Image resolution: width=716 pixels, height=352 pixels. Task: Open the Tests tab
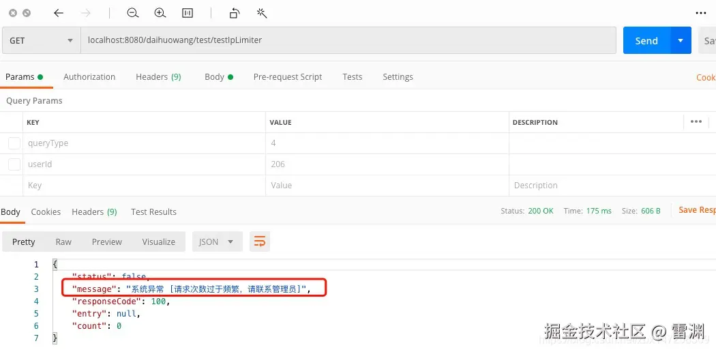(353, 76)
